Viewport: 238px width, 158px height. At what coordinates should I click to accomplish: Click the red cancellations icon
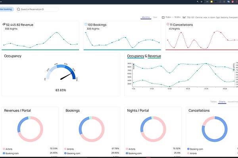click(x=167, y=24)
